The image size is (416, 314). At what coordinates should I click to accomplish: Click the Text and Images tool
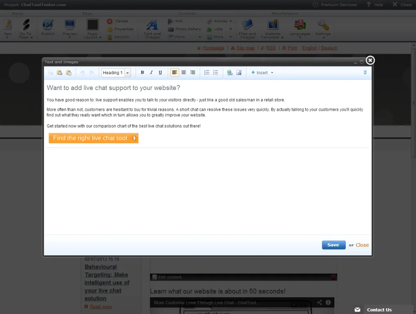point(152,29)
